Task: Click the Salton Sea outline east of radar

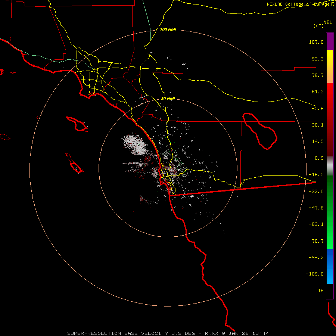Action: point(260,131)
